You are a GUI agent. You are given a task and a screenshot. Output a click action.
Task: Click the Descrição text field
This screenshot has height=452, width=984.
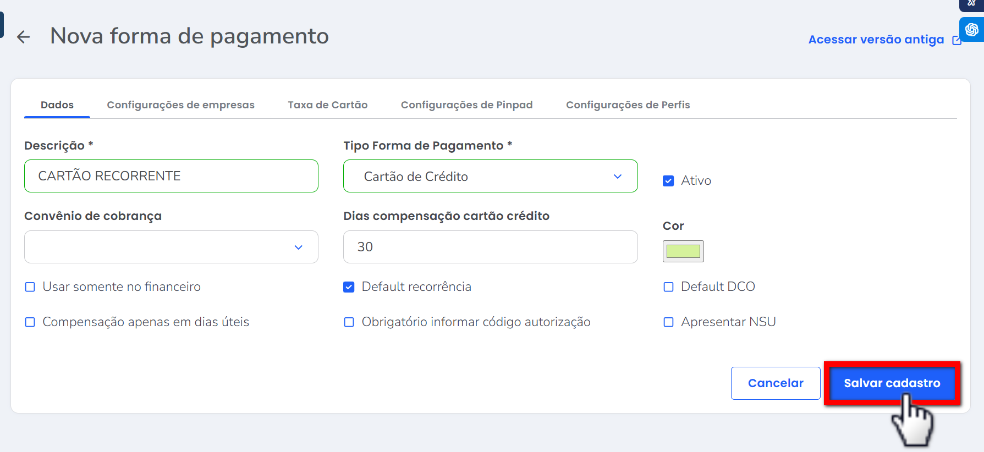[171, 176]
